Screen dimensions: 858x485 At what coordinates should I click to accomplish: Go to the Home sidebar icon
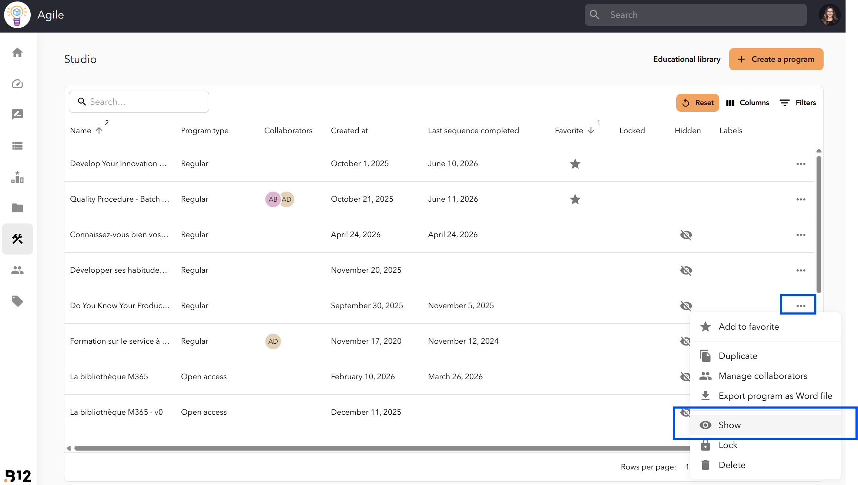tap(17, 53)
